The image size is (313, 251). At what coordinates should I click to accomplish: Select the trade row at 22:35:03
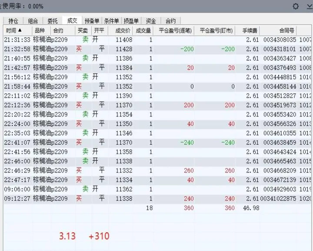(x=157, y=133)
